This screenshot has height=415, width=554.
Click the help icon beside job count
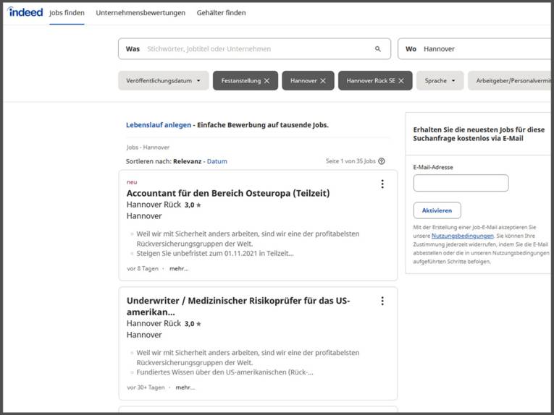point(382,161)
